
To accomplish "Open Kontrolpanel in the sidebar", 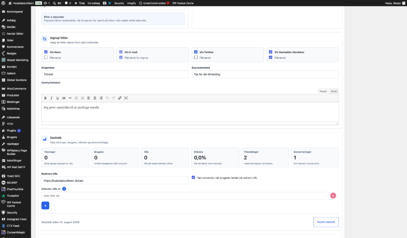I will tap(15, 12).
